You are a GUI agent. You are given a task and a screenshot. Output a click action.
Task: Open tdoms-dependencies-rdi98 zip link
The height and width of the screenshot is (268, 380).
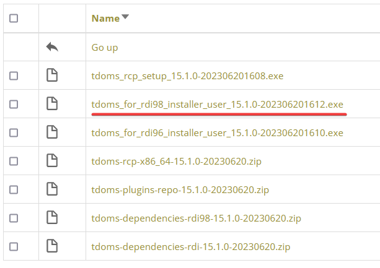click(196, 218)
